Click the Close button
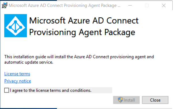 (155, 100)
